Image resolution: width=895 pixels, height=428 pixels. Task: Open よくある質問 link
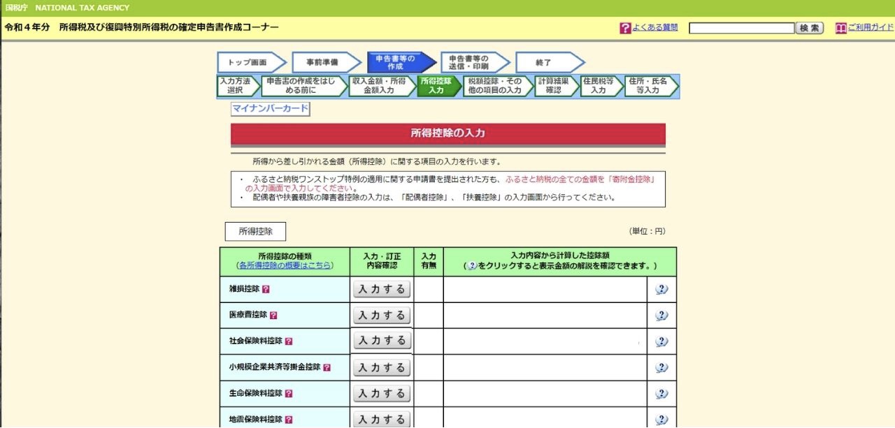point(655,28)
